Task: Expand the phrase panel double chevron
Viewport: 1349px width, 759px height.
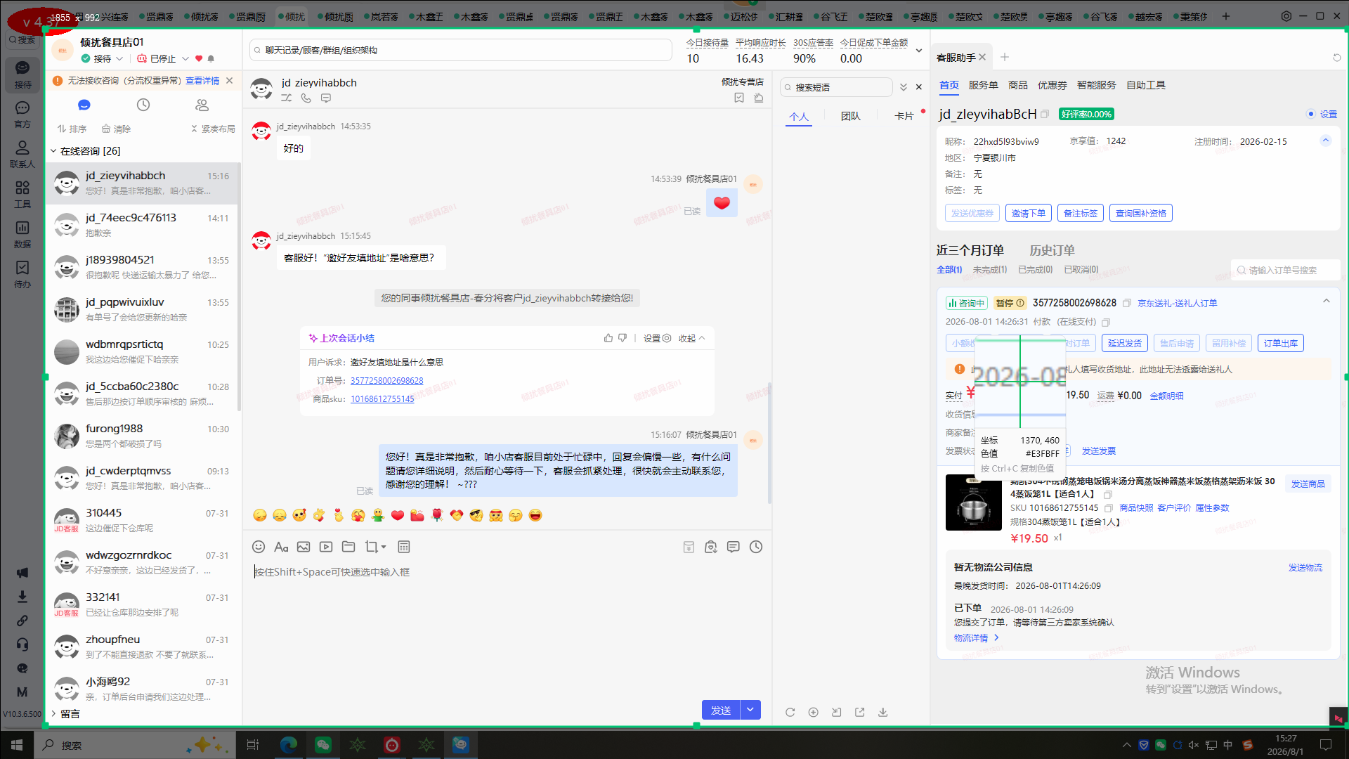Action: [x=904, y=87]
